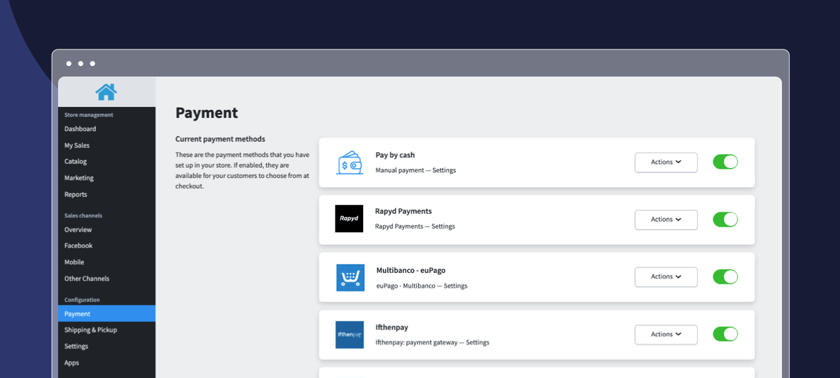Click the Current payment methods heading
The height and width of the screenshot is (378, 840).
tap(220, 139)
